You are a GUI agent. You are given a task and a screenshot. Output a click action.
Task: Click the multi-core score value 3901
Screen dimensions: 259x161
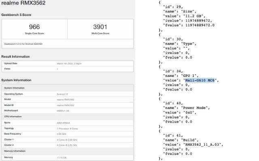pos(100,27)
